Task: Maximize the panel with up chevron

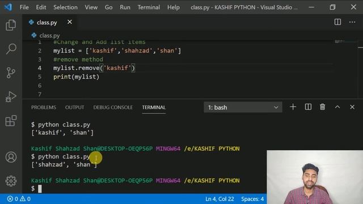Action: [337, 107]
